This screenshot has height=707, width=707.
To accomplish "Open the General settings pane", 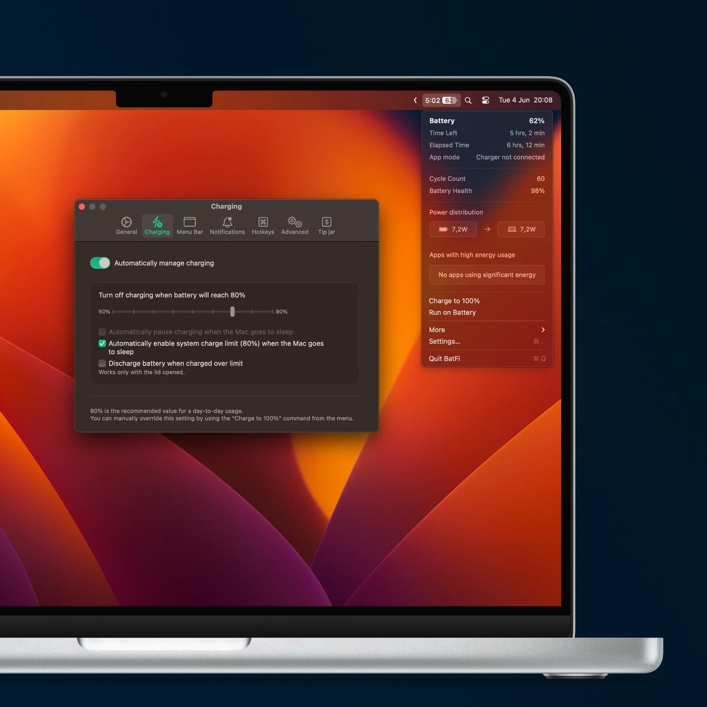I will [126, 225].
